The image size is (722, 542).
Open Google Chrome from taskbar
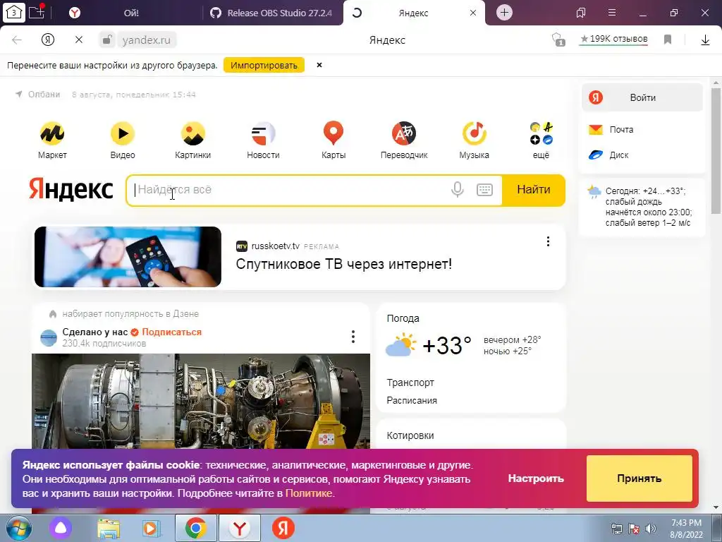(x=196, y=528)
